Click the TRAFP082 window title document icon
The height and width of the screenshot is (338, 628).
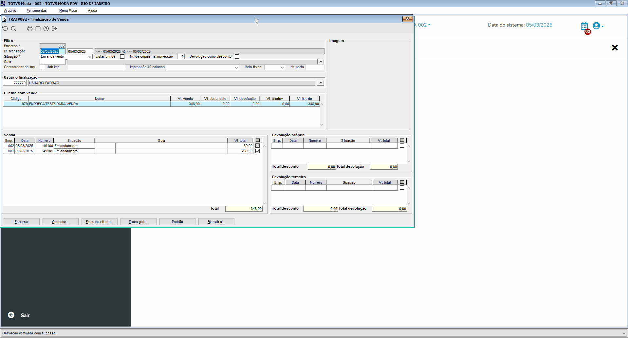point(4,19)
